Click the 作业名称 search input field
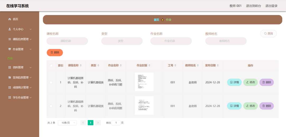The height and width of the screenshot is (137, 286). click(x=171, y=41)
